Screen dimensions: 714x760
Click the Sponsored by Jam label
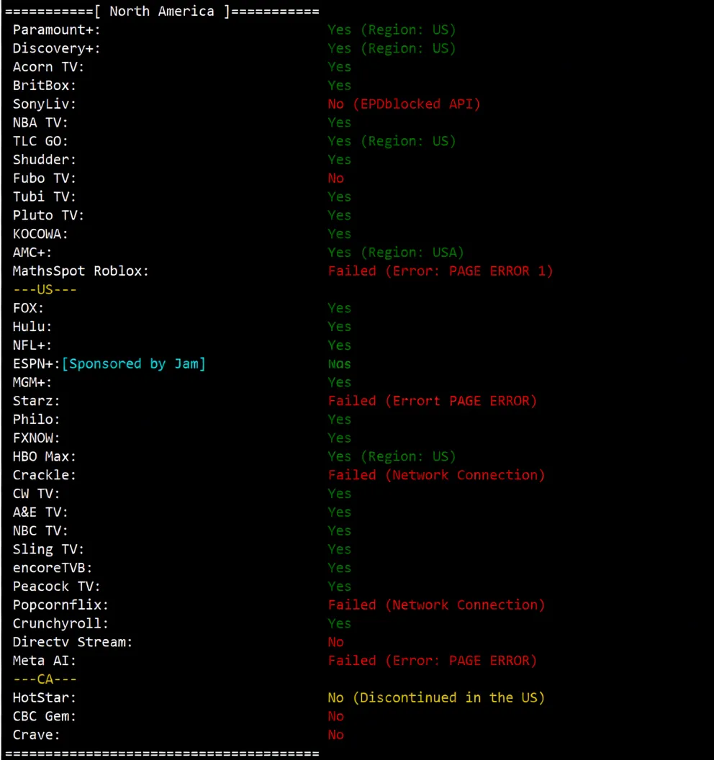point(133,363)
